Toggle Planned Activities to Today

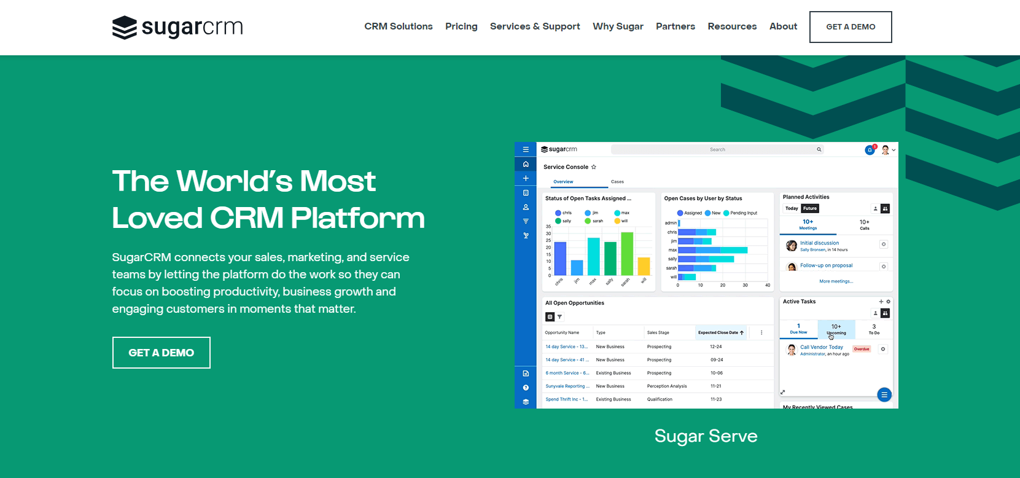pyautogui.click(x=792, y=208)
